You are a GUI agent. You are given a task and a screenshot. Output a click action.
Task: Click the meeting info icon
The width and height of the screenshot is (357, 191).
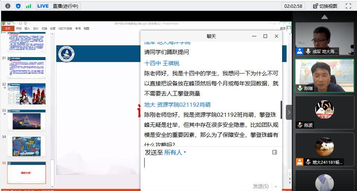pos(7,6)
